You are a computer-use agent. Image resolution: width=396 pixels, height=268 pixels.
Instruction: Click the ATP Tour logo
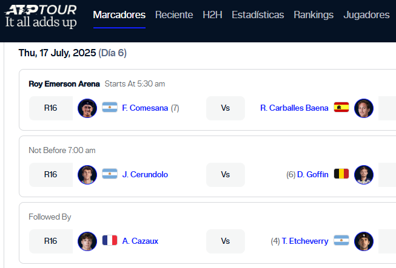pyautogui.click(x=41, y=16)
